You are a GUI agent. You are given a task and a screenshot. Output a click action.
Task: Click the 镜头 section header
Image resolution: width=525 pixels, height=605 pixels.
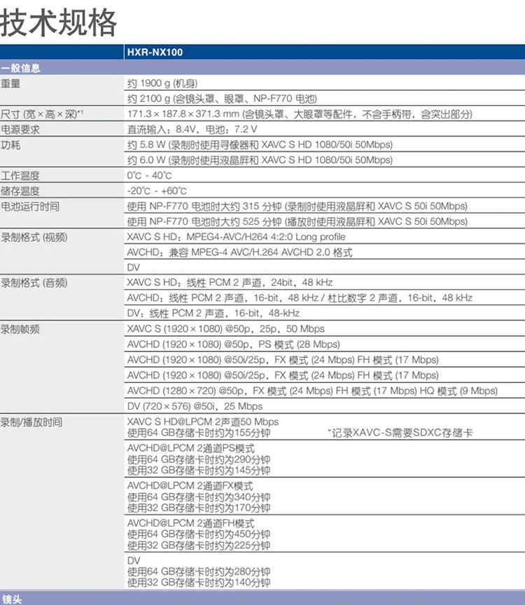coord(11,599)
